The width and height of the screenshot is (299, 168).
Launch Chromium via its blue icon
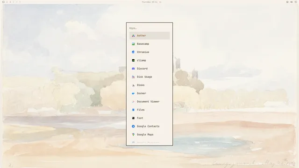click(133, 52)
